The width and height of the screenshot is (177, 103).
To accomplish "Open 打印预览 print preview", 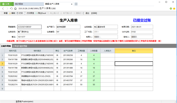I will click(x=29, y=13).
